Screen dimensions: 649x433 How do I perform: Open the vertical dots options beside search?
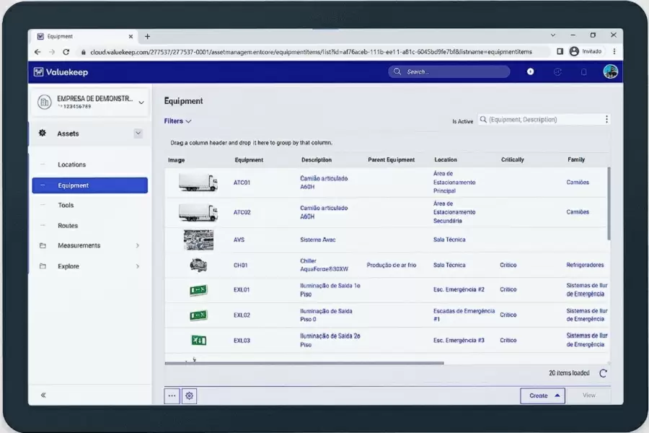606,120
